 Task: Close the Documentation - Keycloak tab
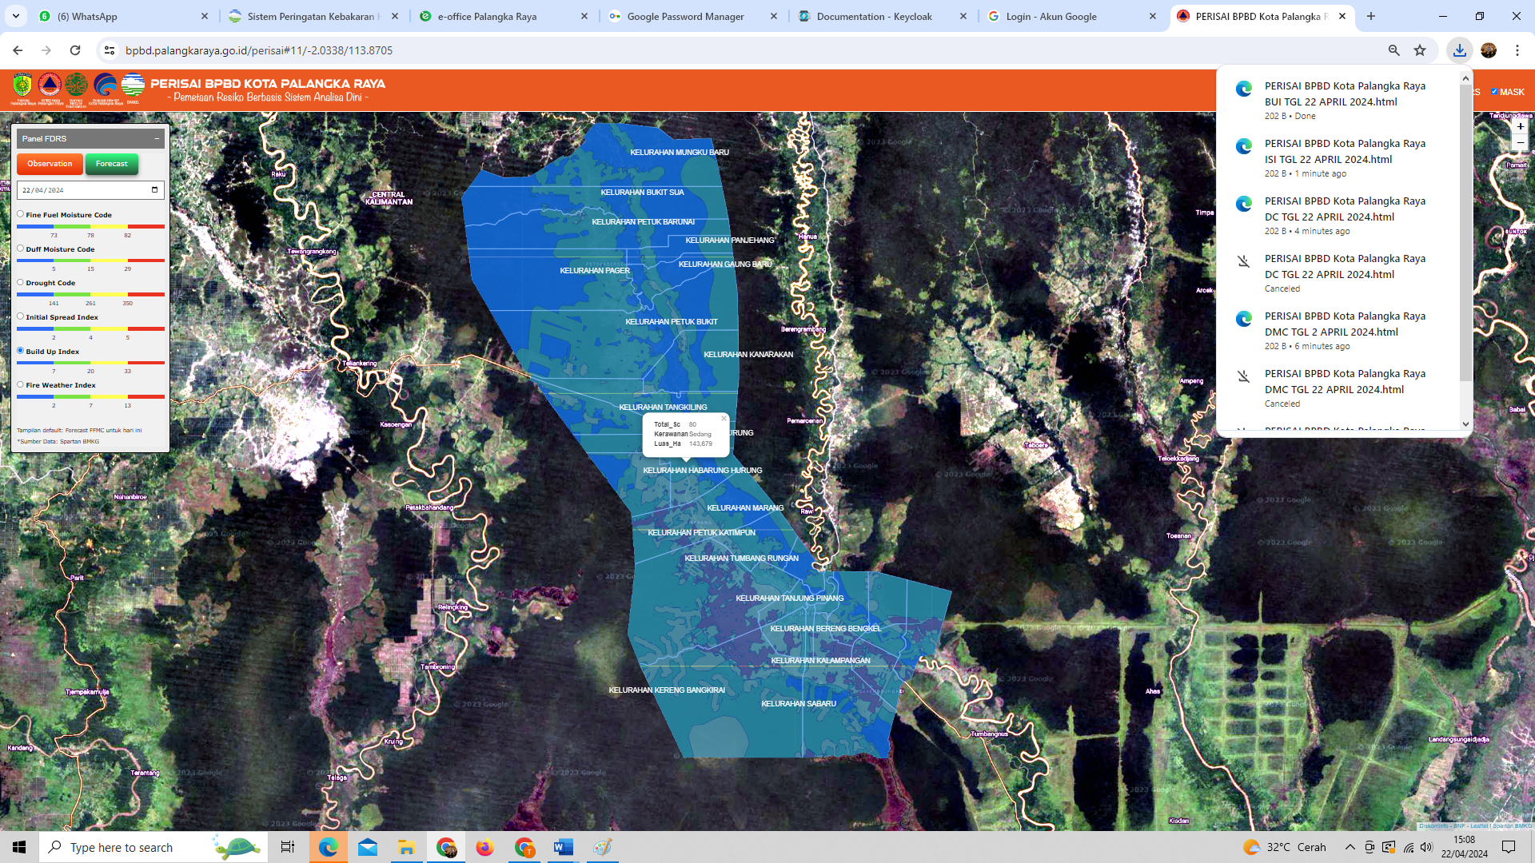(x=963, y=16)
